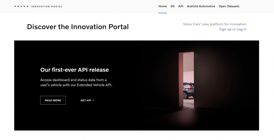Click the 'Discover the Innovation Portal' heading
The height and width of the screenshot is (140, 274).
pyautogui.click(x=78, y=27)
